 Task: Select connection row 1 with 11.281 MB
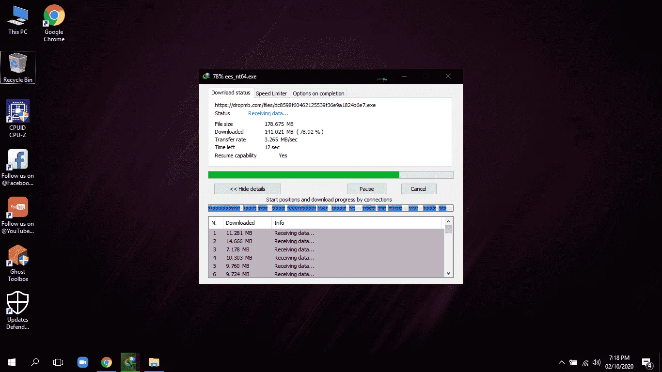tap(326, 233)
